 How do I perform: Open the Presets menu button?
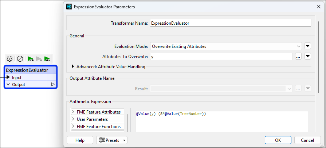point(112,140)
